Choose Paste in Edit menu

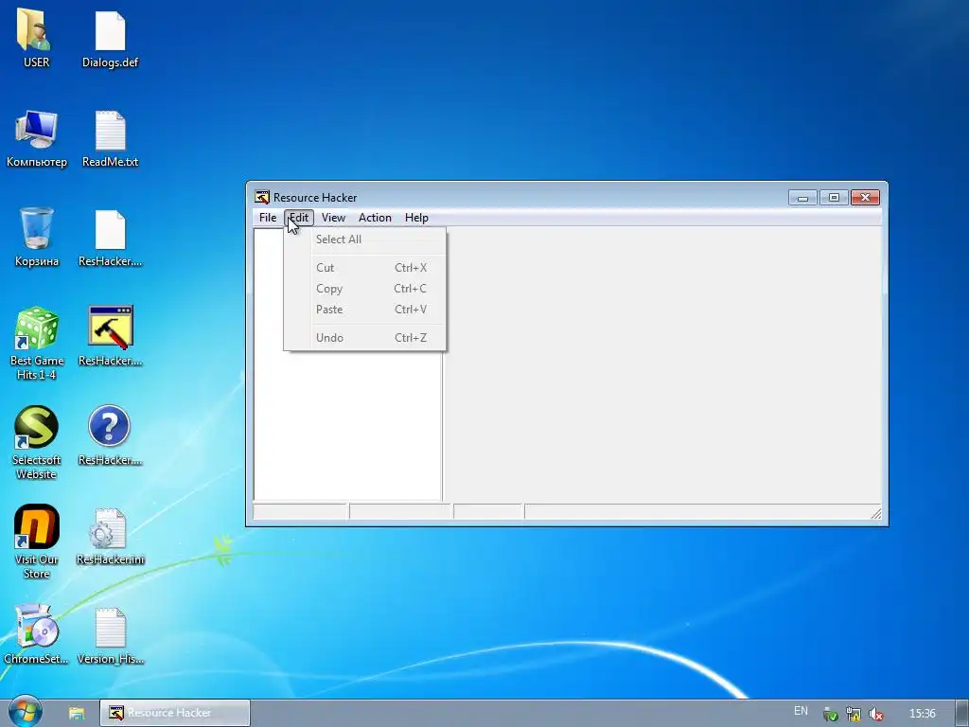(x=365, y=310)
